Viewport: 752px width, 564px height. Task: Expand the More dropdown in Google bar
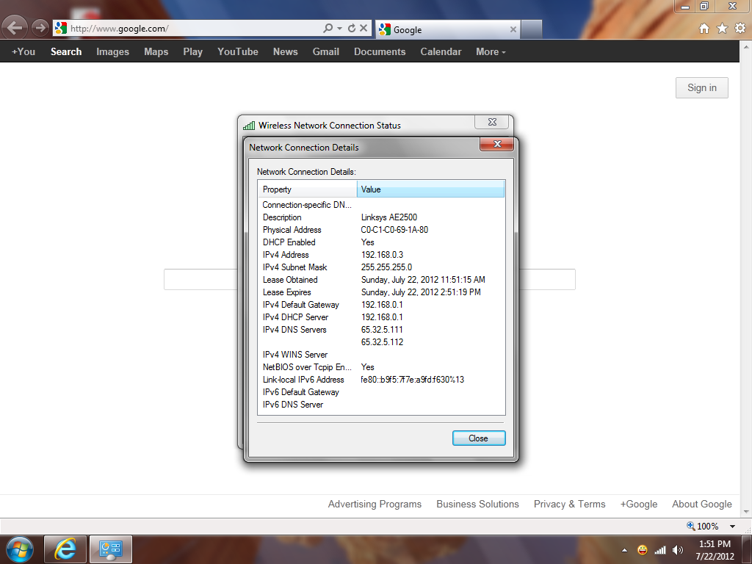(x=491, y=51)
